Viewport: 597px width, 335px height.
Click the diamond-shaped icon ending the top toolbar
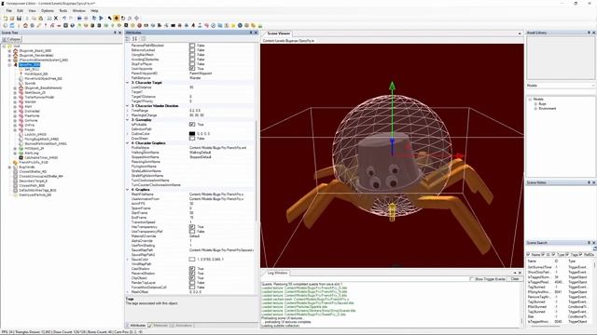(x=137, y=19)
